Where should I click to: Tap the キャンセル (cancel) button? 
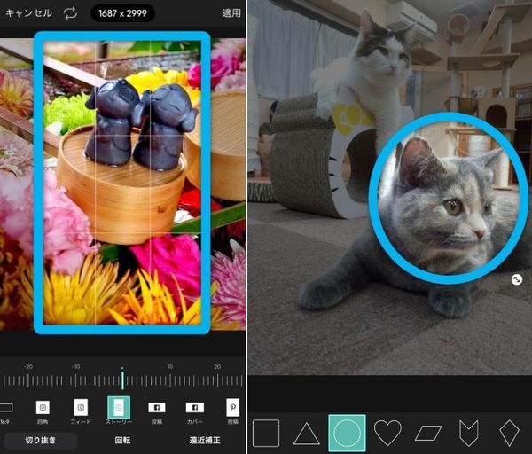pyautogui.click(x=28, y=13)
